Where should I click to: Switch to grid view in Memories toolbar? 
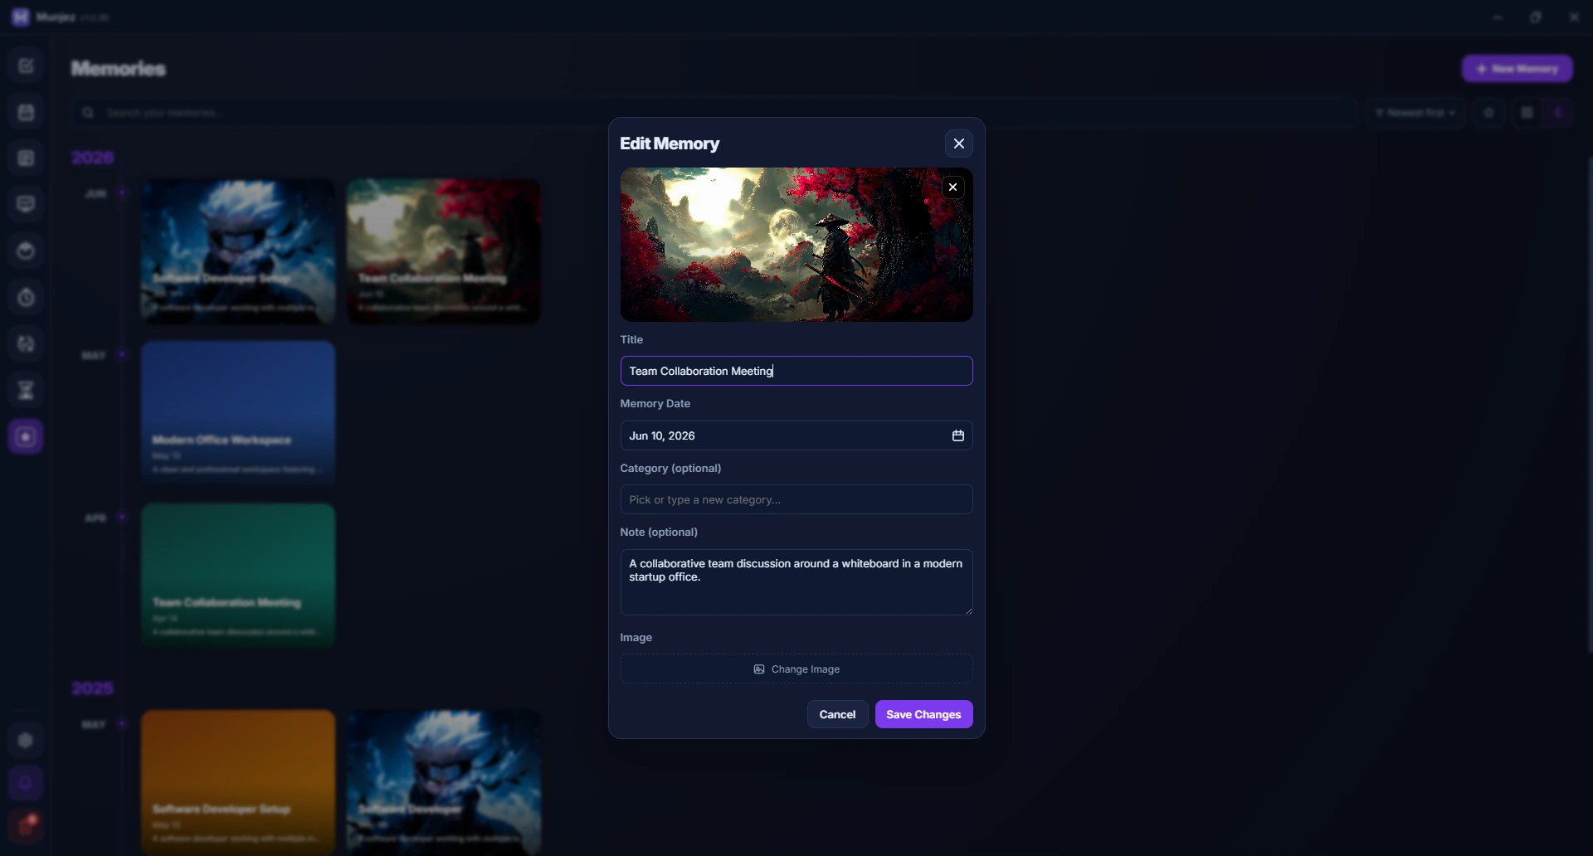[x=1527, y=113]
